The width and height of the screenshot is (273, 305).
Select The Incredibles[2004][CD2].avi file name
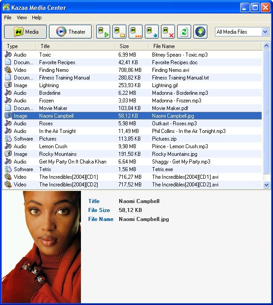[185, 185]
